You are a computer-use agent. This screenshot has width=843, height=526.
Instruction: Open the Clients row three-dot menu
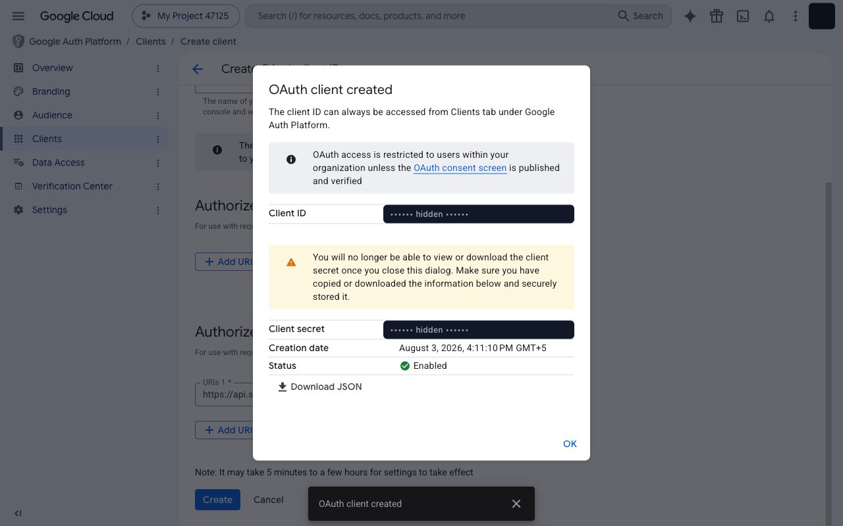coord(158,139)
